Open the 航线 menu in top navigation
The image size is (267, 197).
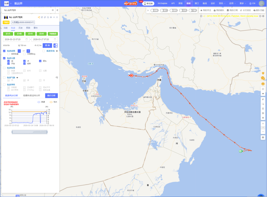click(205, 4)
